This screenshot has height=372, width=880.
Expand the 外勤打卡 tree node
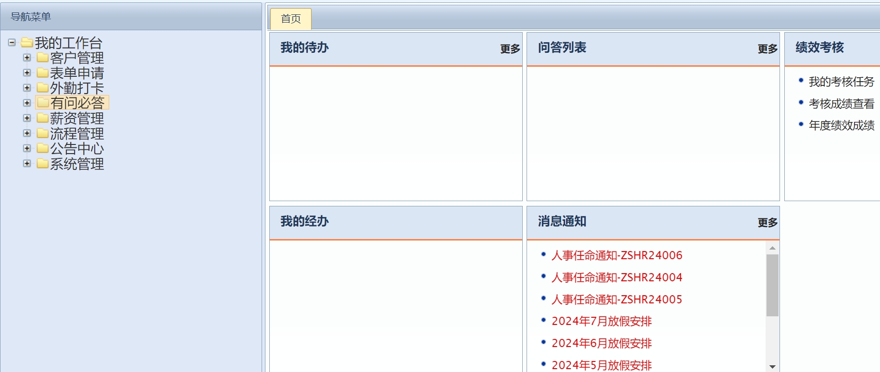[27, 88]
